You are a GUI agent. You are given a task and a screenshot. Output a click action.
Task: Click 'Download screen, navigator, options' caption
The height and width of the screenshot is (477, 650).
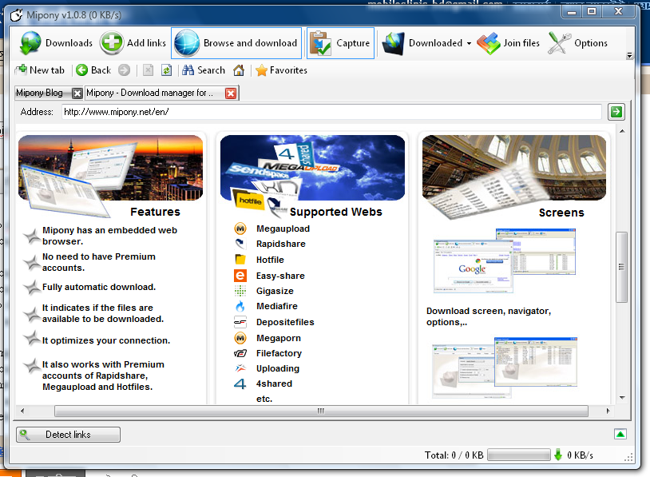click(x=489, y=316)
